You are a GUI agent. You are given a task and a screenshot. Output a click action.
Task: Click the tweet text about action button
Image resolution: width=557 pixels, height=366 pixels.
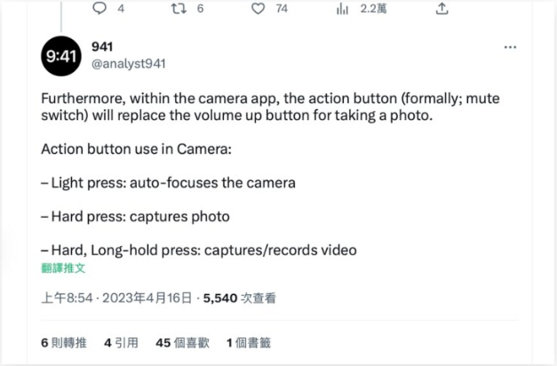[x=270, y=174]
